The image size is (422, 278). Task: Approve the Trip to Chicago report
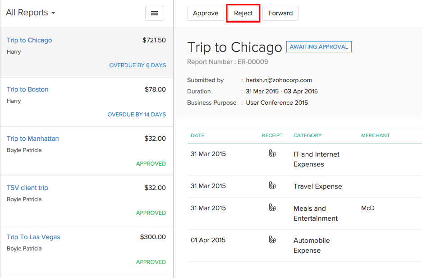point(206,14)
